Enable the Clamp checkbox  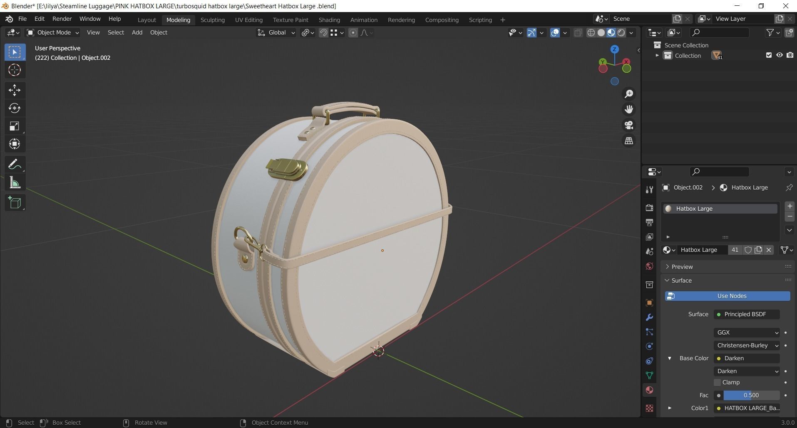click(x=718, y=382)
